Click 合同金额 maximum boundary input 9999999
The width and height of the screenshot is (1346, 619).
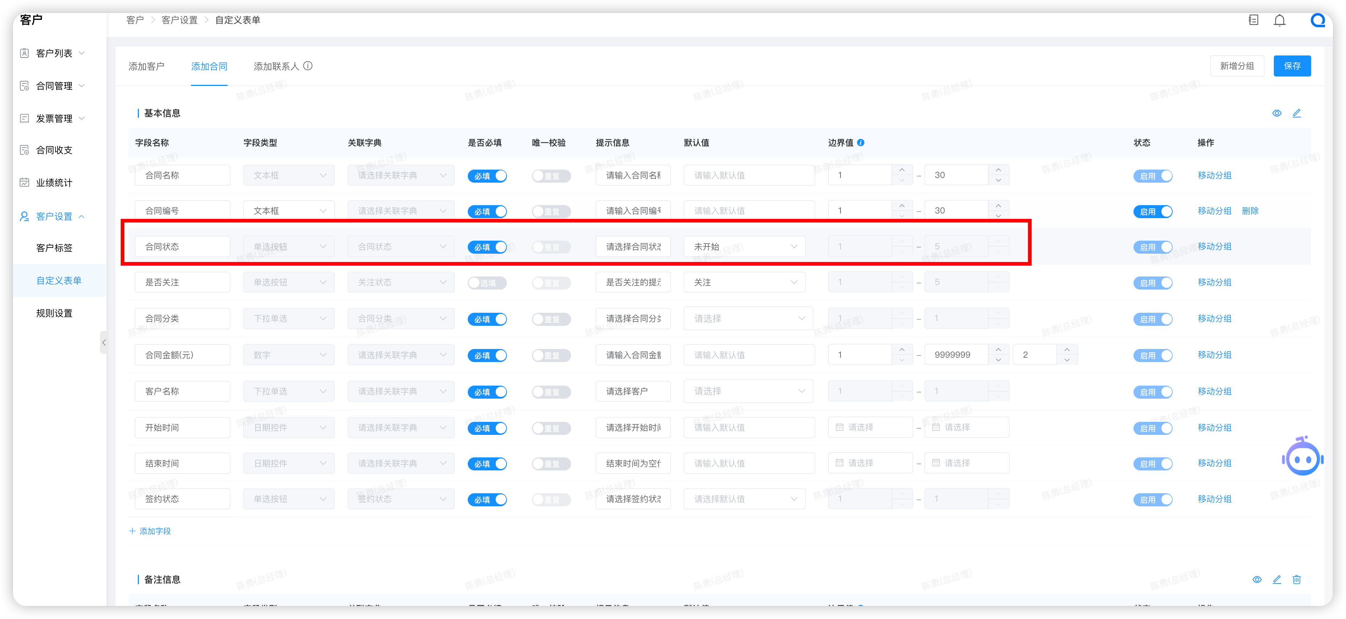click(x=956, y=355)
